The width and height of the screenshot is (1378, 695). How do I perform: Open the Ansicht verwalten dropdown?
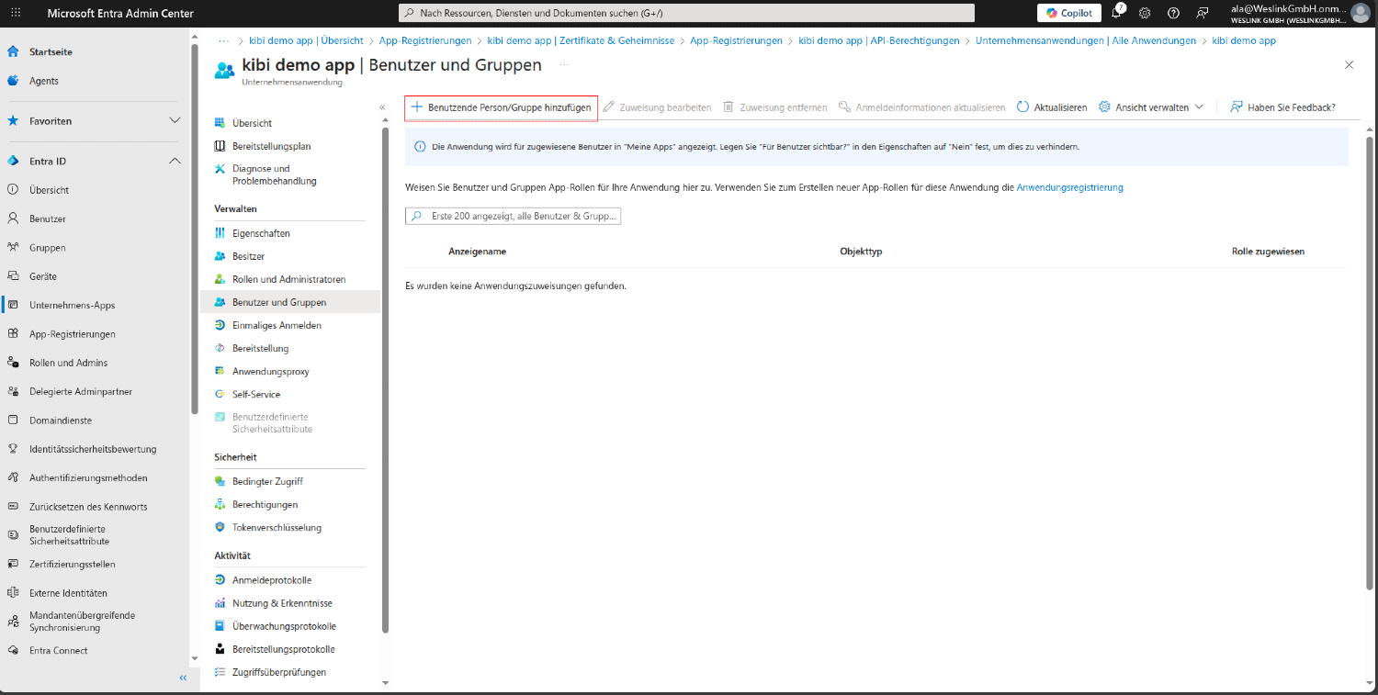coord(1151,107)
